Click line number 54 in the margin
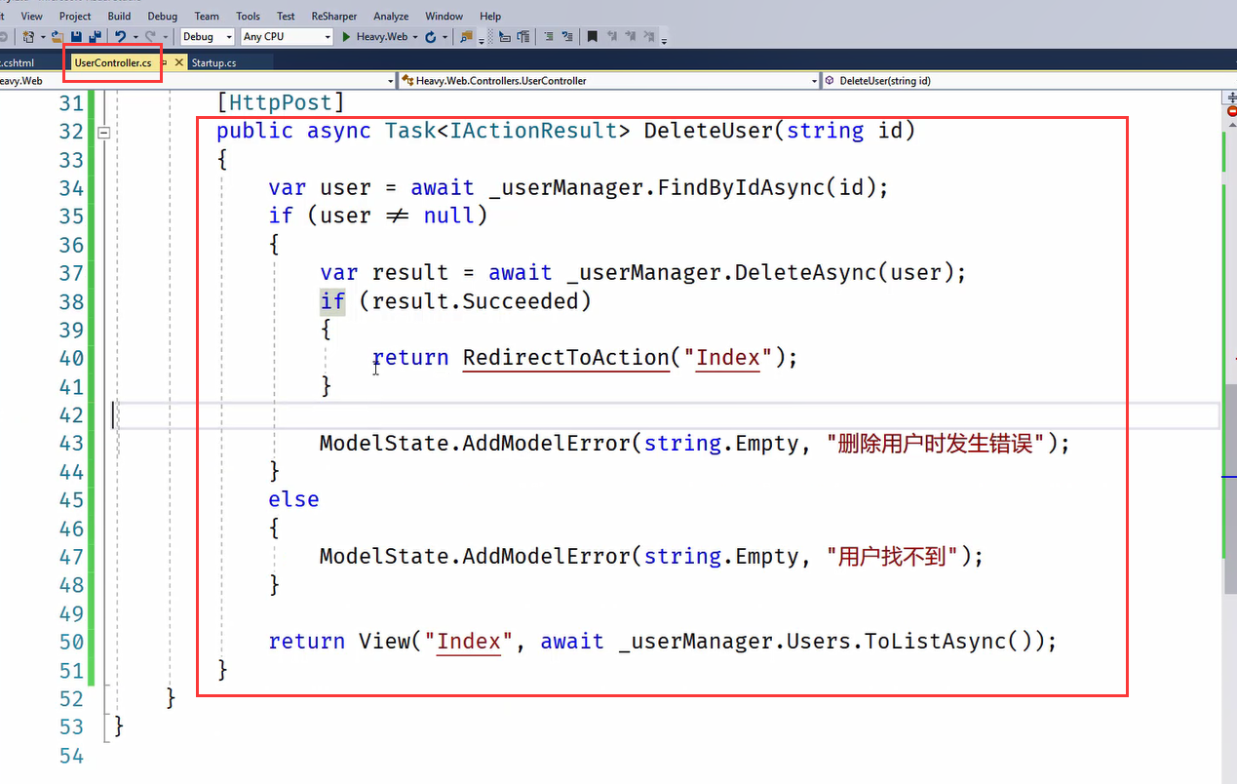The height and width of the screenshot is (784, 1237). coord(71,756)
